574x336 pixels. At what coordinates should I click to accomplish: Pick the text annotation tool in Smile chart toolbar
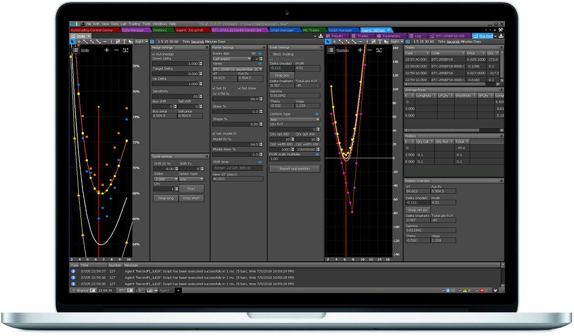(124, 42)
